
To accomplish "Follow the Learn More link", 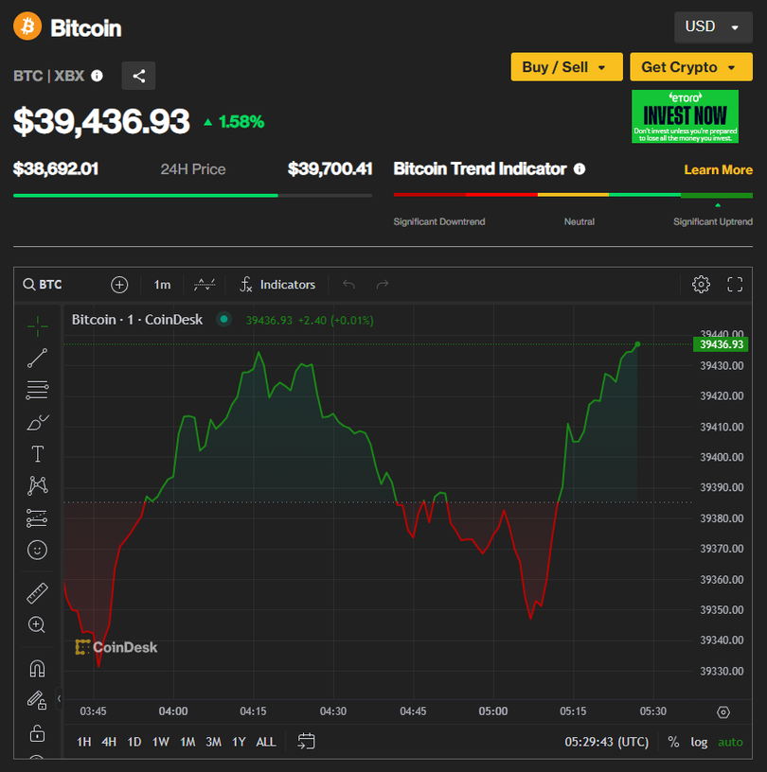I will (718, 170).
